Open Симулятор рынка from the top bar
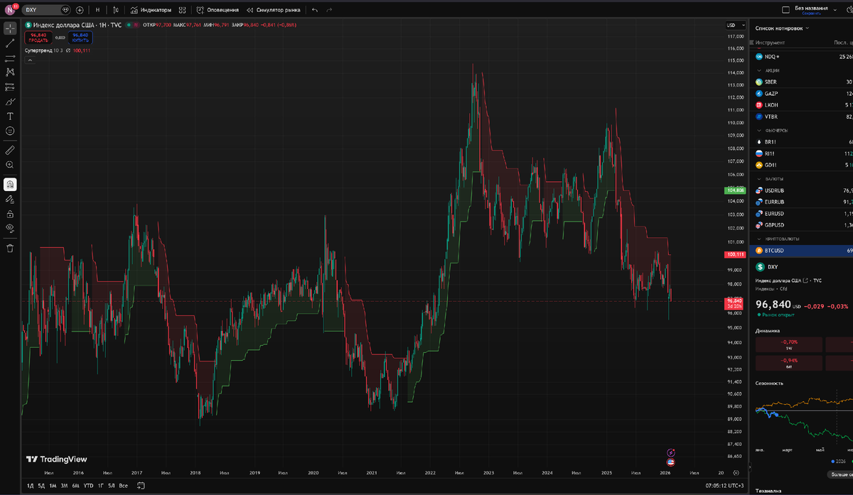 [x=279, y=10]
